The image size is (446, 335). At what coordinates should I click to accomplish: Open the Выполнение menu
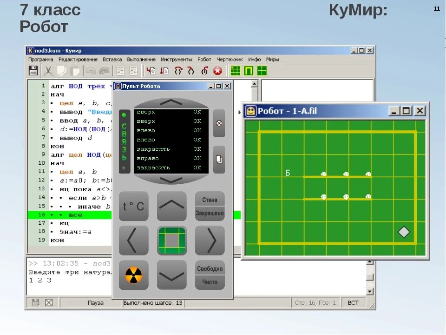[141, 59]
